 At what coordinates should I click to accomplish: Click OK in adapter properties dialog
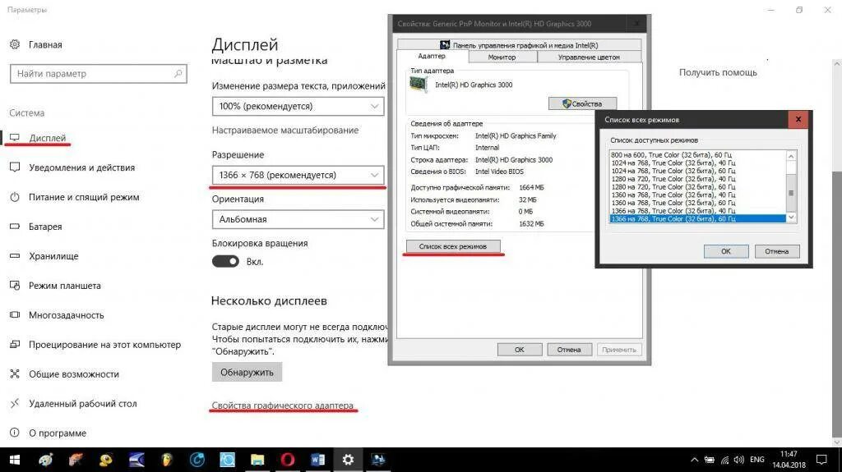(x=520, y=350)
